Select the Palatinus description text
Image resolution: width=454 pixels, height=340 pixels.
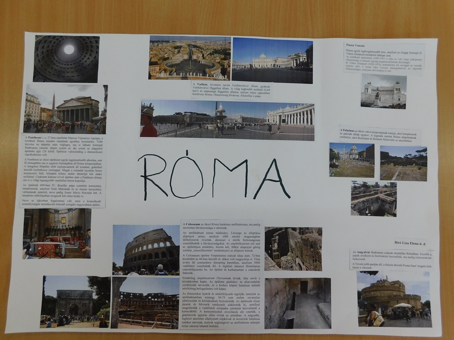380,135
